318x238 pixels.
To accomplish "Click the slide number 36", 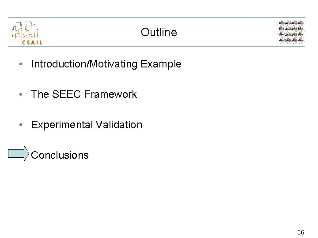I will click(x=301, y=232).
